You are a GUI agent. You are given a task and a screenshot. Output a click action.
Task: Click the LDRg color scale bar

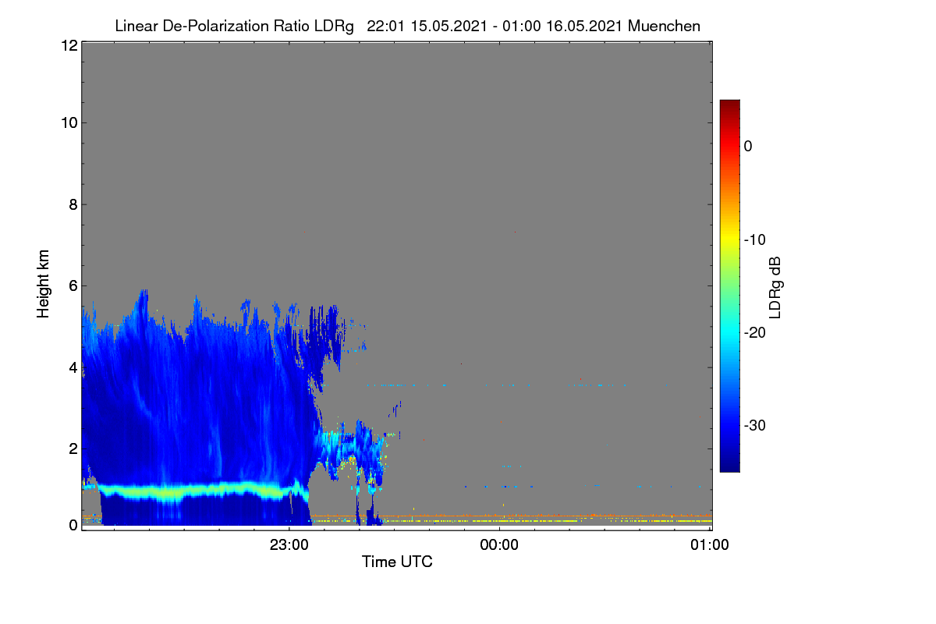[x=729, y=285]
